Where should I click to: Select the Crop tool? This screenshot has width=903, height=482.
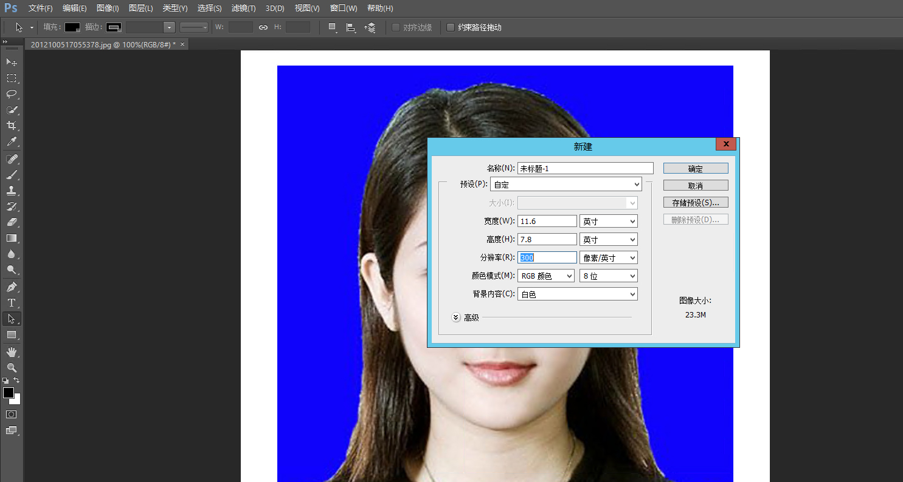(12, 126)
